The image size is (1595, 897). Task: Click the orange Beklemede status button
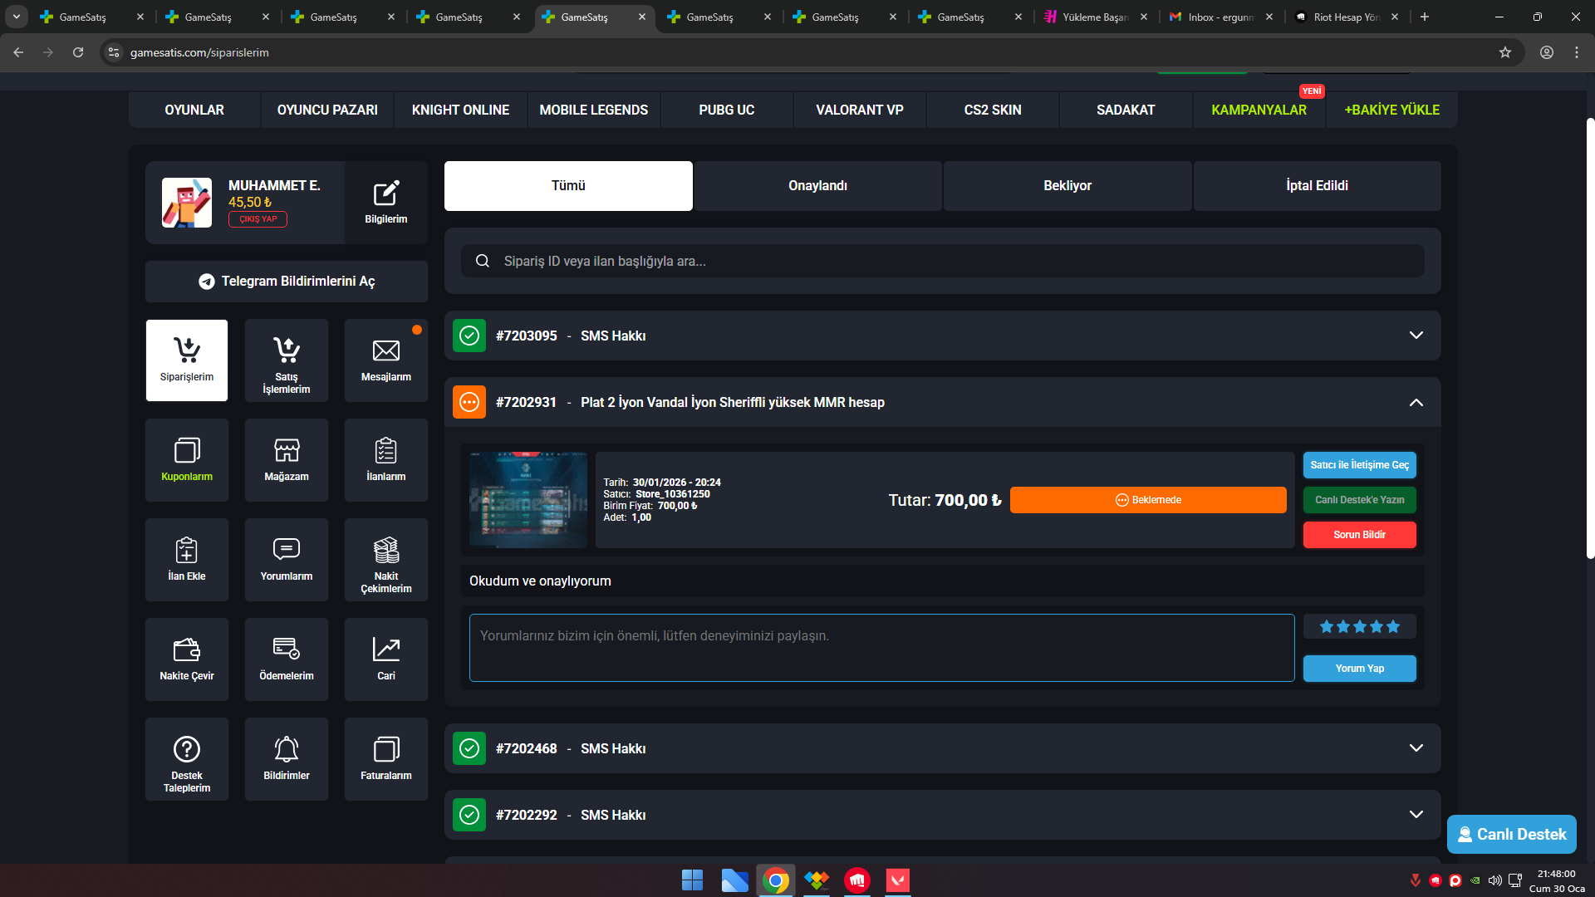1148,500
